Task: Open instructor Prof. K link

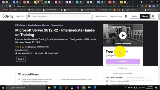Action: [x=26, y=50]
